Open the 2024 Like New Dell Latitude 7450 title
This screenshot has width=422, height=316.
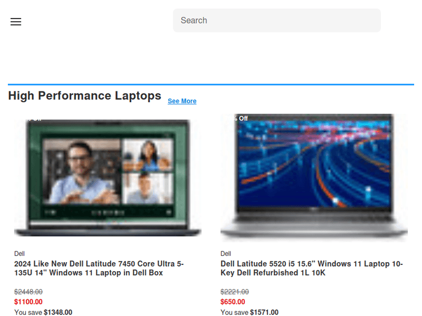pyautogui.click(x=99, y=268)
